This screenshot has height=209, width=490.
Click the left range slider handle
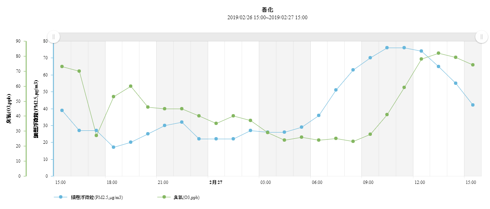(54, 37)
